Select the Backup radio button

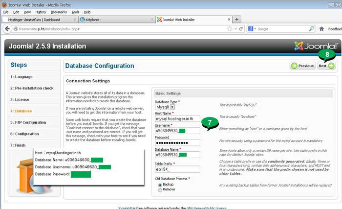[160, 185]
